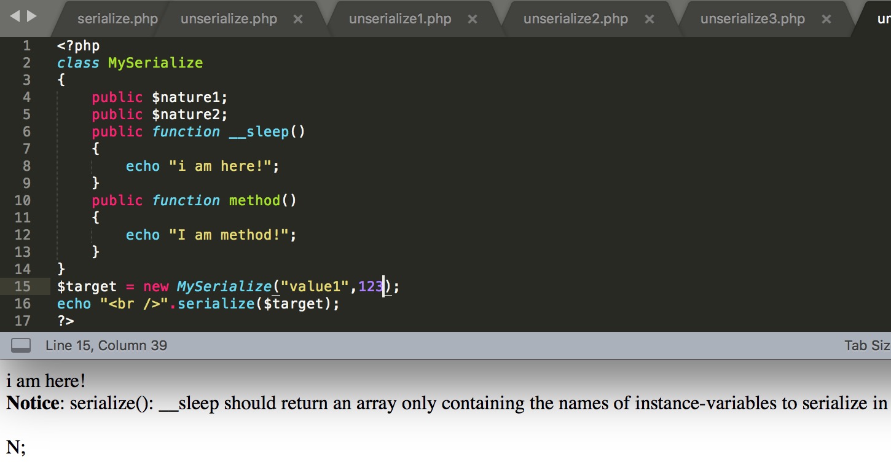The image size is (891, 467).
Task: Close the unserialize.php tab
Action: pos(298,19)
